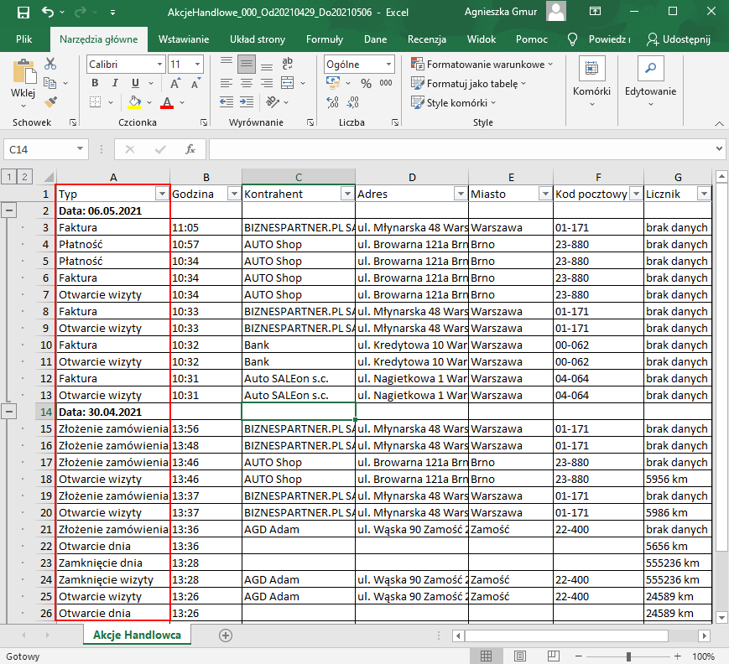Click the Save icon in title bar

coord(23,13)
